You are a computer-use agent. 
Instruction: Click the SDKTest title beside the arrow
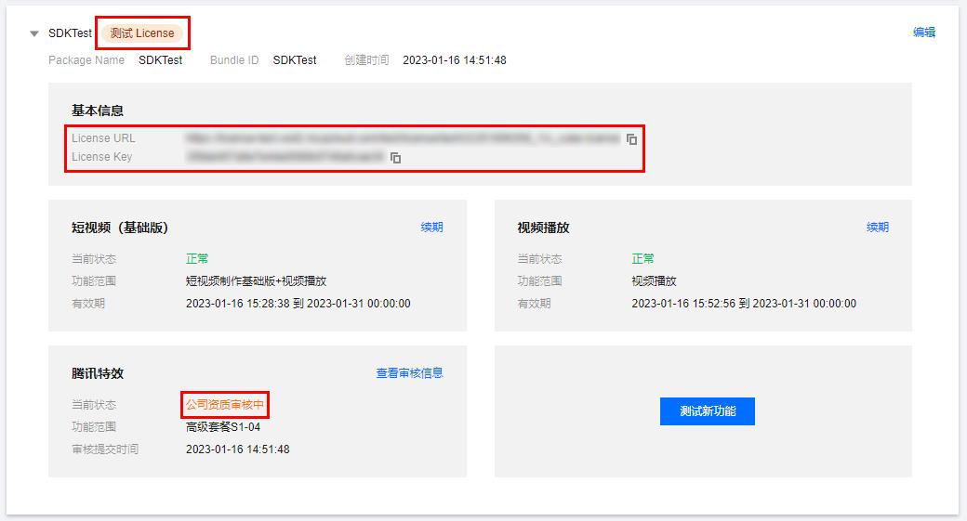coord(70,33)
